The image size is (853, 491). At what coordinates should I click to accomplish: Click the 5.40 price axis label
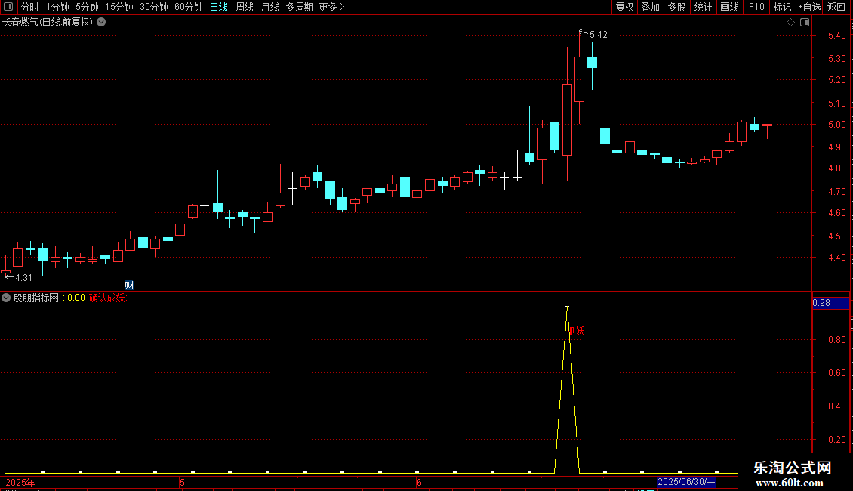click(x=836, y=36)
